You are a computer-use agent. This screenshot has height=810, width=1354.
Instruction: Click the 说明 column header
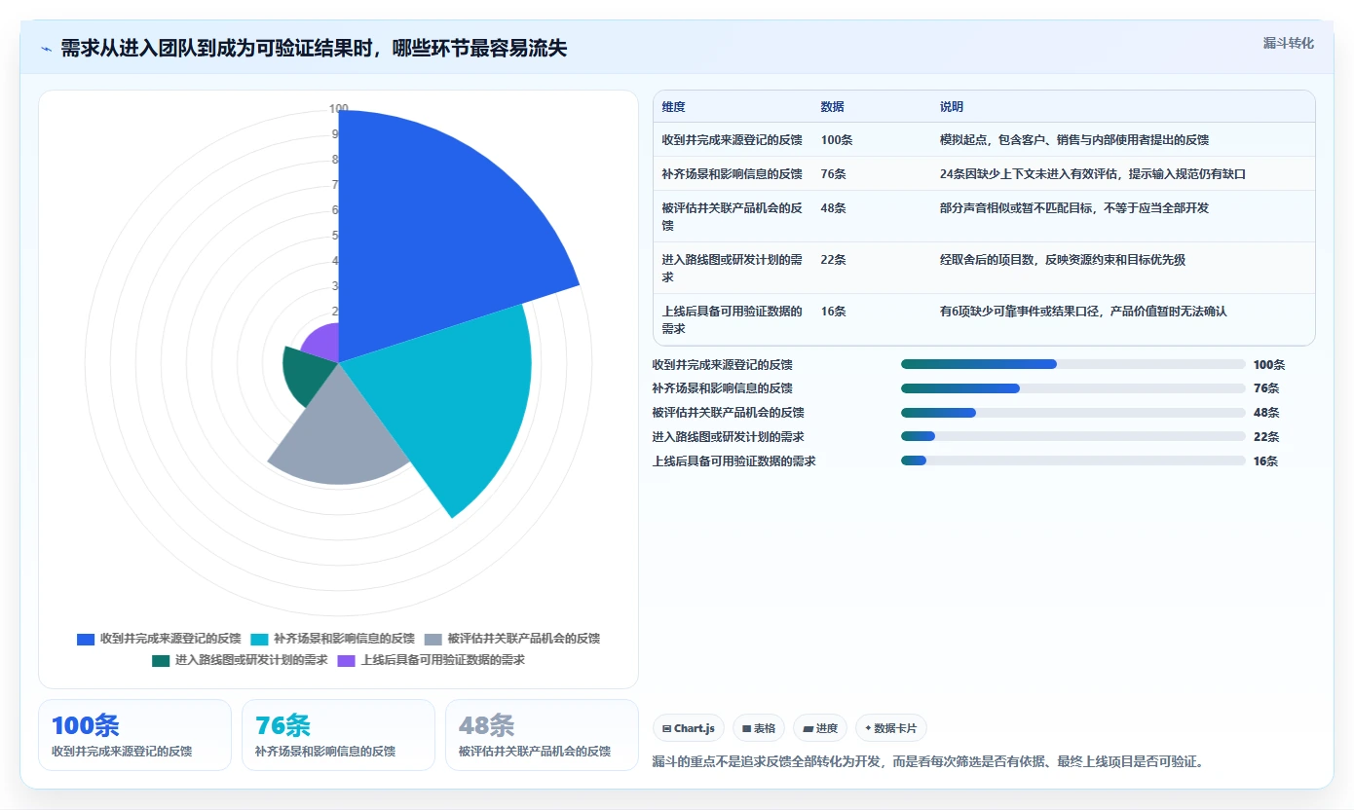(x=952, y=107)
